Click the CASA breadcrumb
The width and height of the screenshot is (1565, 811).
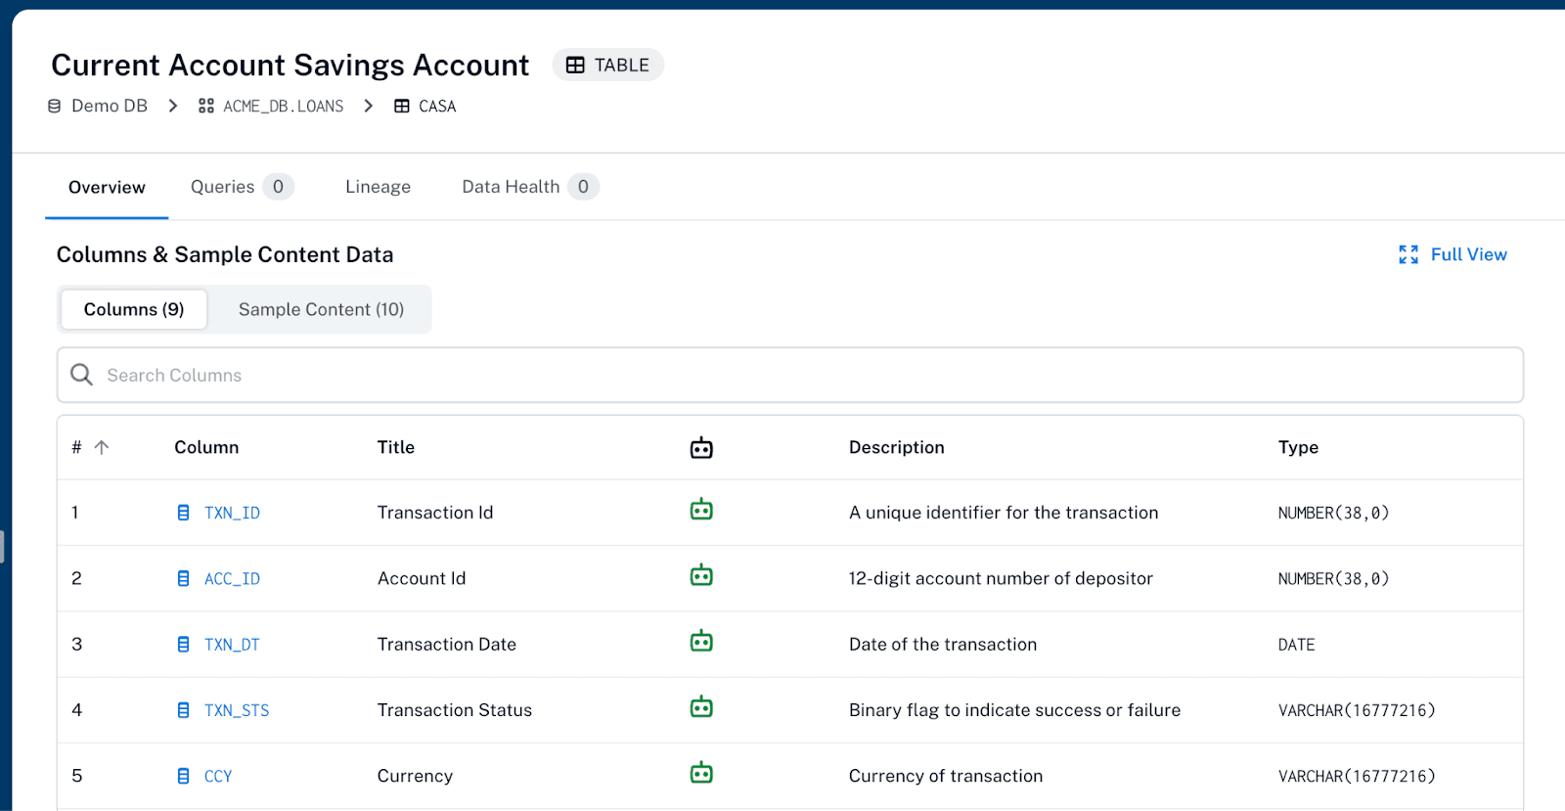click(437, 106)
